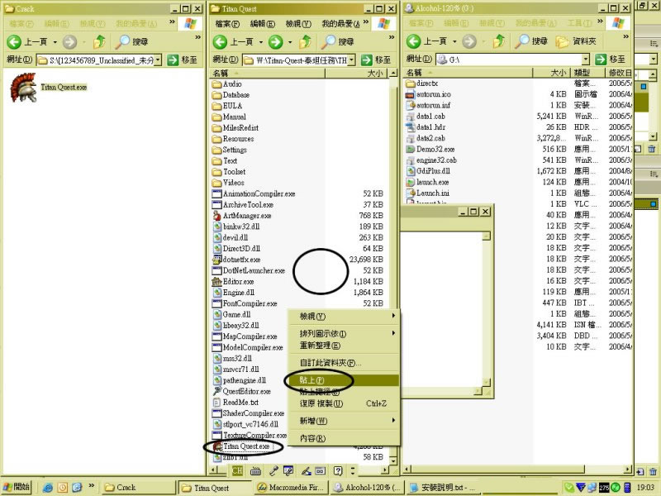Select Demo32.exe in the Alcohol-120% window
The height and width of the screenshot is (496, 661).
tap(430, 150)
